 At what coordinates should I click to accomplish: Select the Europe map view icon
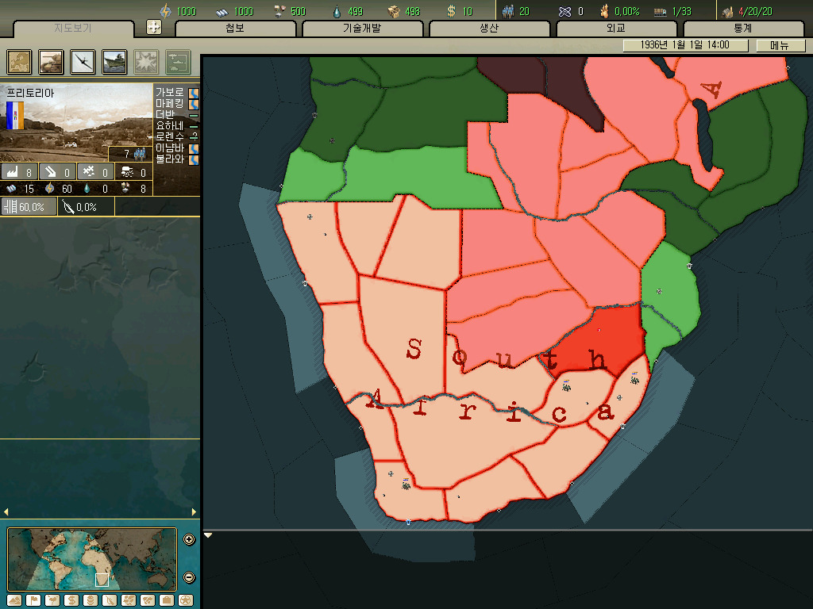pos(19,62)
